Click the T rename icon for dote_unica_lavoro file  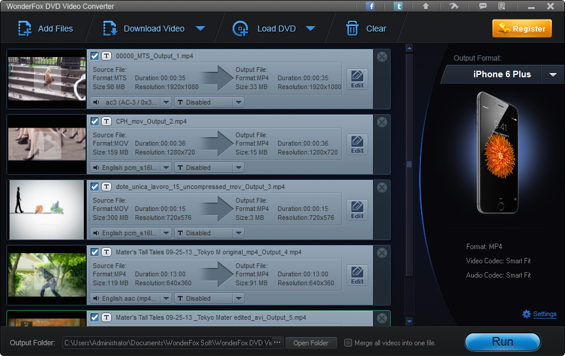click(x=106, y=187)
